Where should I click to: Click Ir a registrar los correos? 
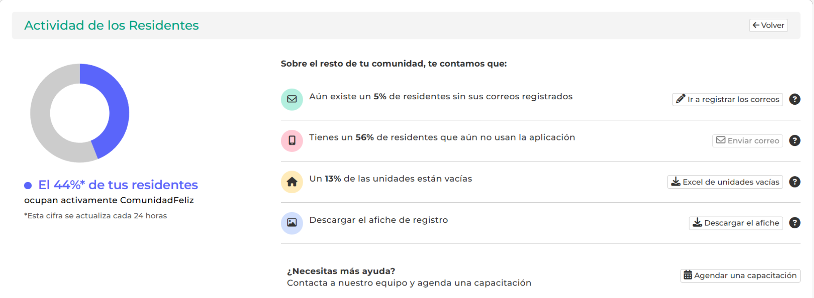(x=727, y=99)
